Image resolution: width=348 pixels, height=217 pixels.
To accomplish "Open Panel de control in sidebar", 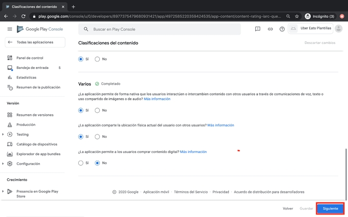I will click(30, 58).
